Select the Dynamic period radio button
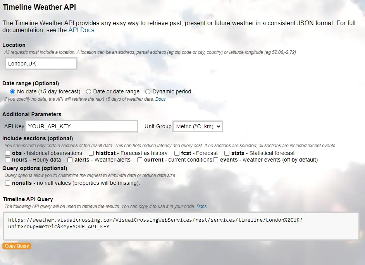The image size is (365, 265). (148, 92)
